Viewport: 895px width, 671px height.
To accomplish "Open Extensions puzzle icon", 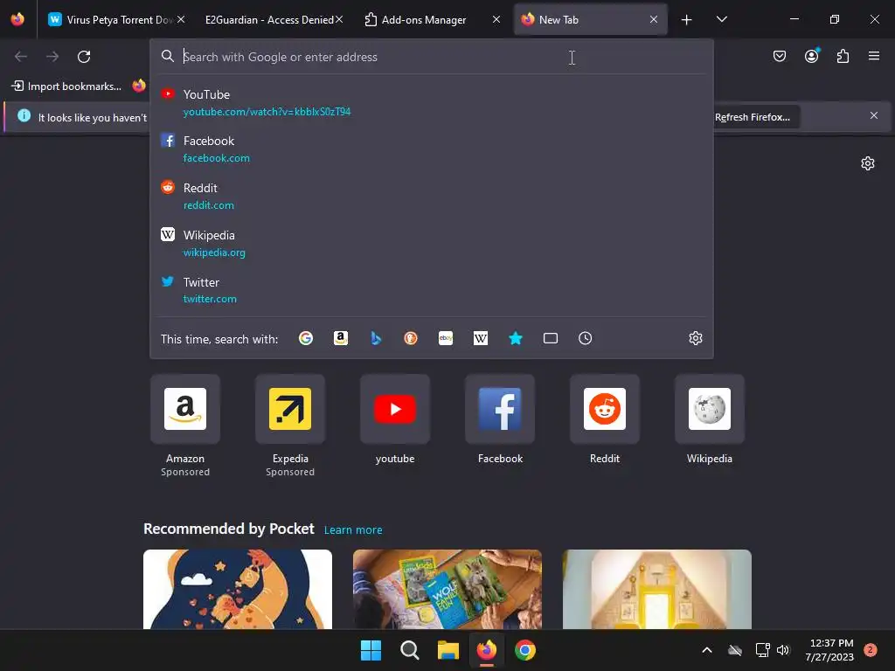I will pos(843,56).
